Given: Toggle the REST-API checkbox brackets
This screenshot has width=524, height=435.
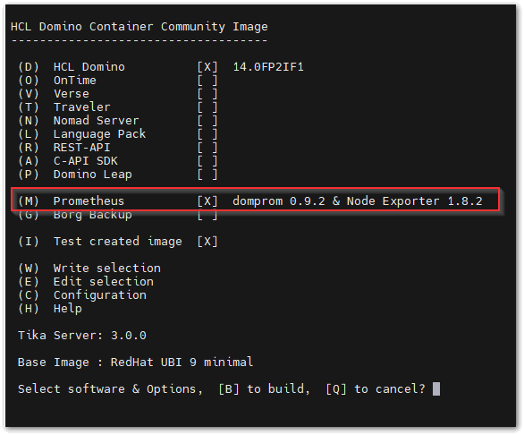Looking at the screenshot, I should (207, 147).
